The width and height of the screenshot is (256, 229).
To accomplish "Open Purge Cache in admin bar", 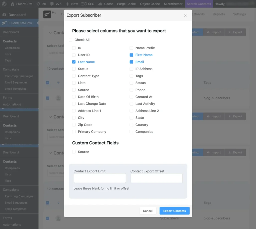I will coord(126,4).
